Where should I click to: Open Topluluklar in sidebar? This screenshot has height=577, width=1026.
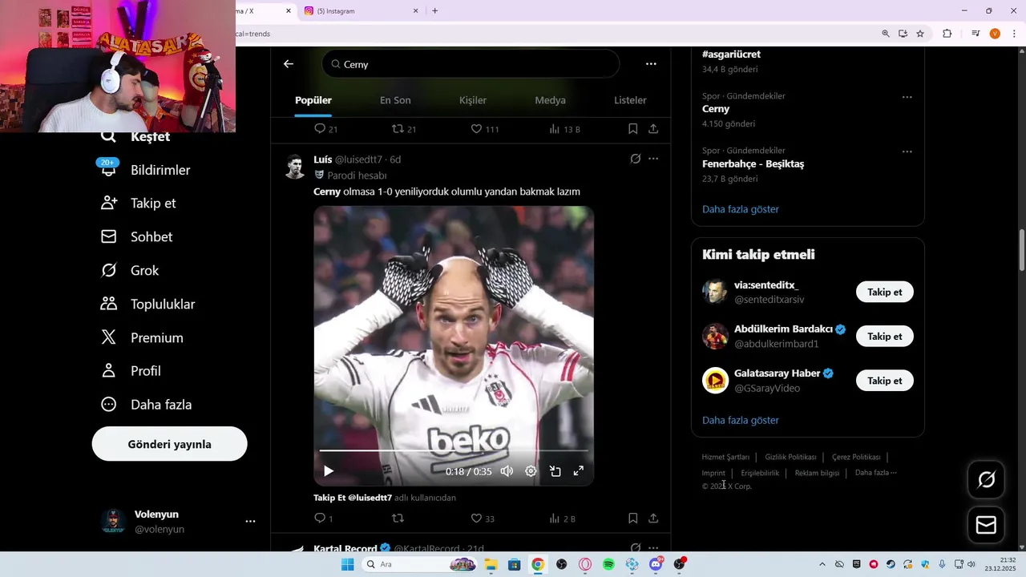tap(147, 305)
